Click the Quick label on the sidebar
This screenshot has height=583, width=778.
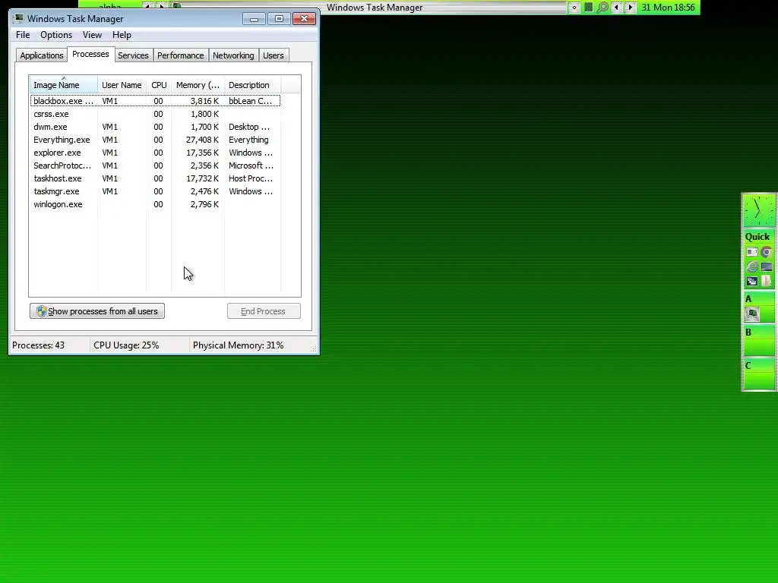[757, 237]
